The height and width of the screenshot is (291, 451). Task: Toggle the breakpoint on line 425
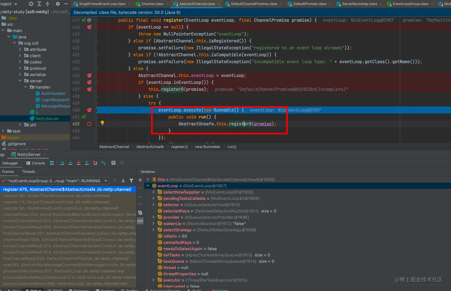[x=89, y=75]
